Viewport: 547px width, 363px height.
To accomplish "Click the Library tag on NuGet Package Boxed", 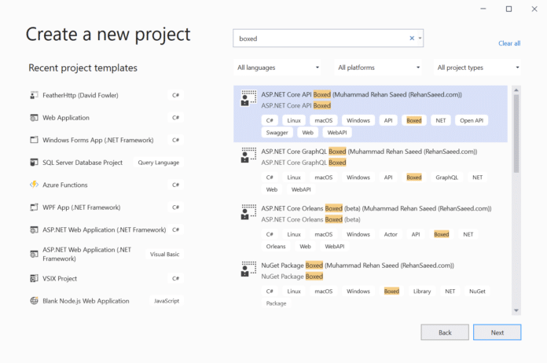I will coord(422,291).
